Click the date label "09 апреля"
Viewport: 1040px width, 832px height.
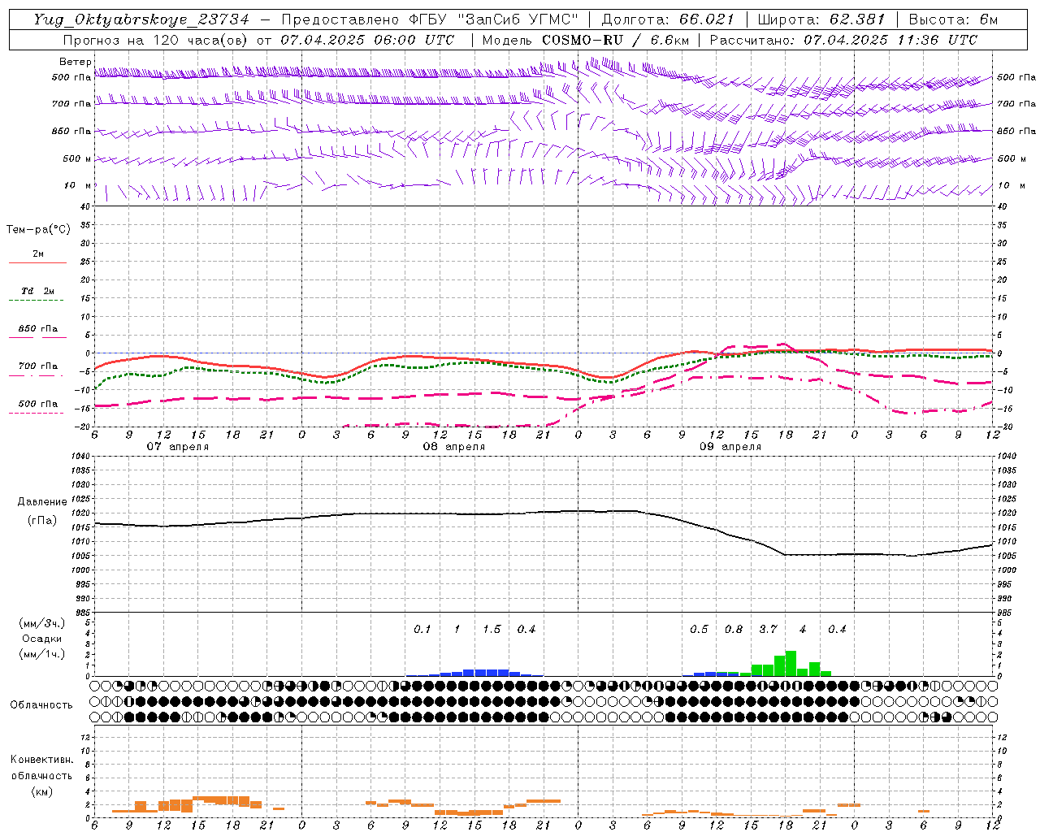(x=730, y=447)
